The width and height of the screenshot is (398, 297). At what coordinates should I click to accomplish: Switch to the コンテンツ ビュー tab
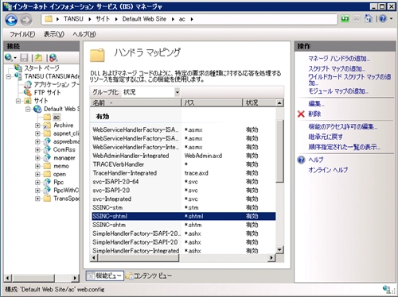click(149, 276)
